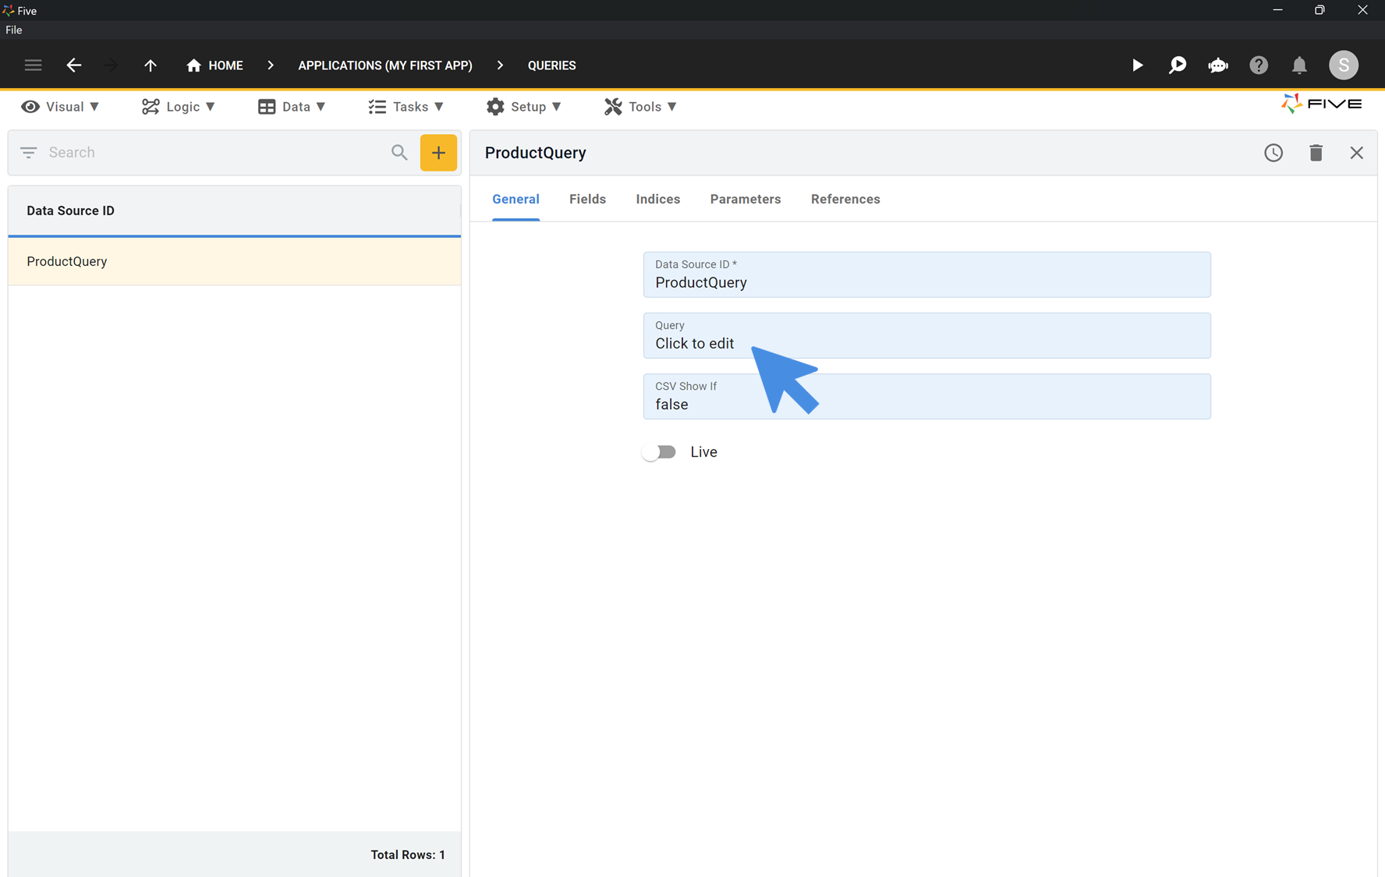
Task: Close the ProductQuery form panel
Action: [x=1356, y=153]
